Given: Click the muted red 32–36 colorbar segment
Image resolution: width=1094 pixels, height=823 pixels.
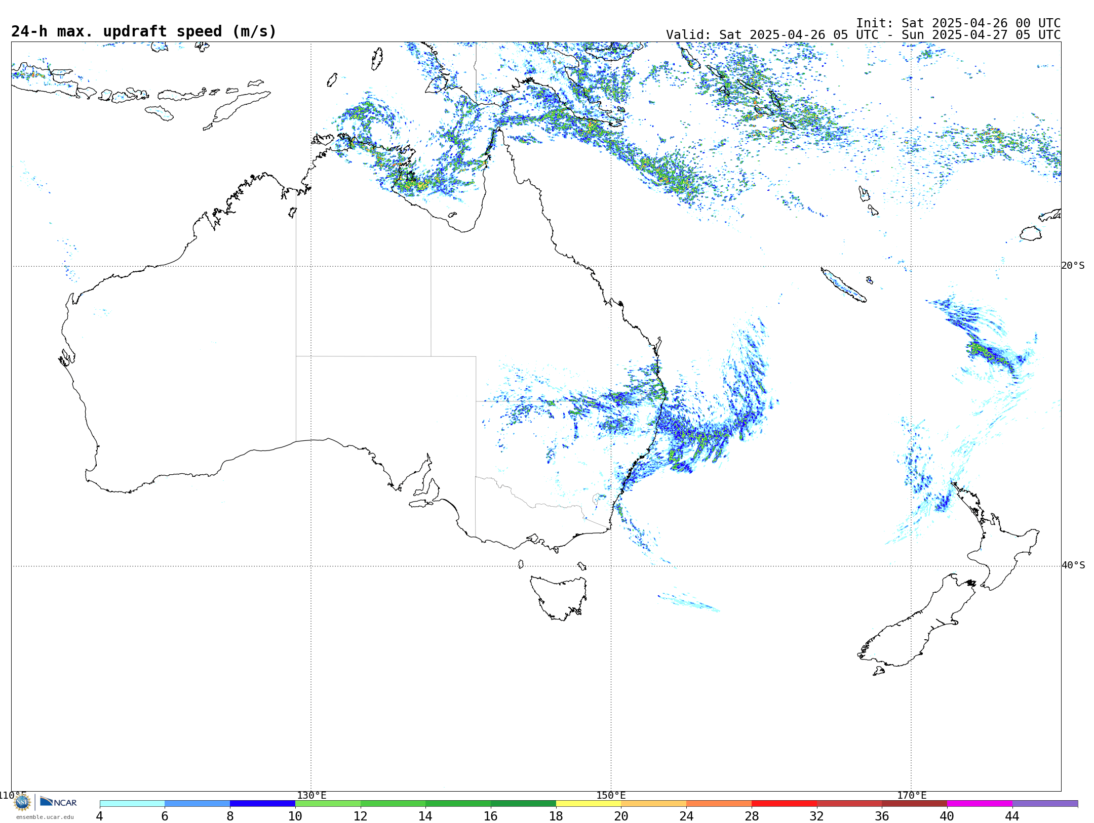Looking at the screenshot, I should coord(849,804).
